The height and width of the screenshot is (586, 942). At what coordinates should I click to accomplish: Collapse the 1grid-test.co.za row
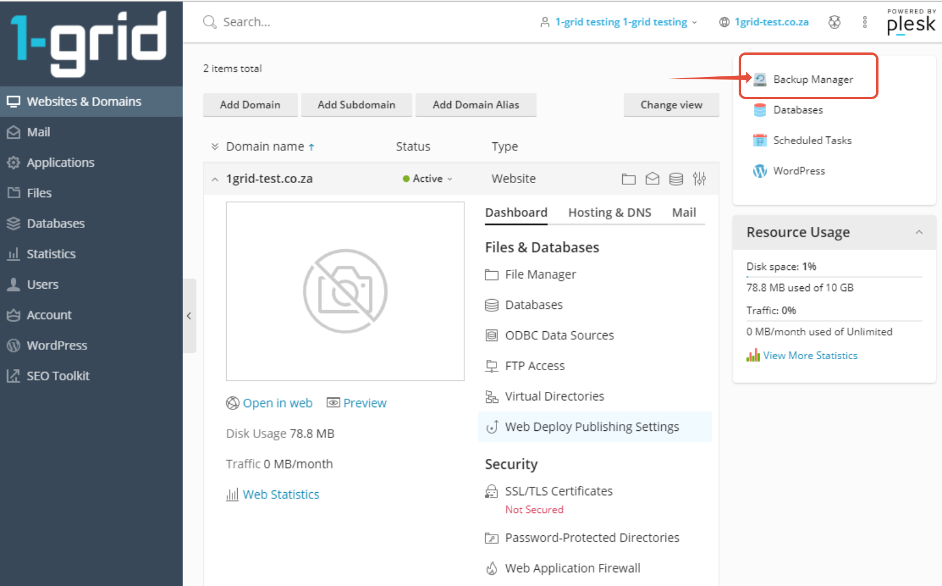tap(214, 179)
